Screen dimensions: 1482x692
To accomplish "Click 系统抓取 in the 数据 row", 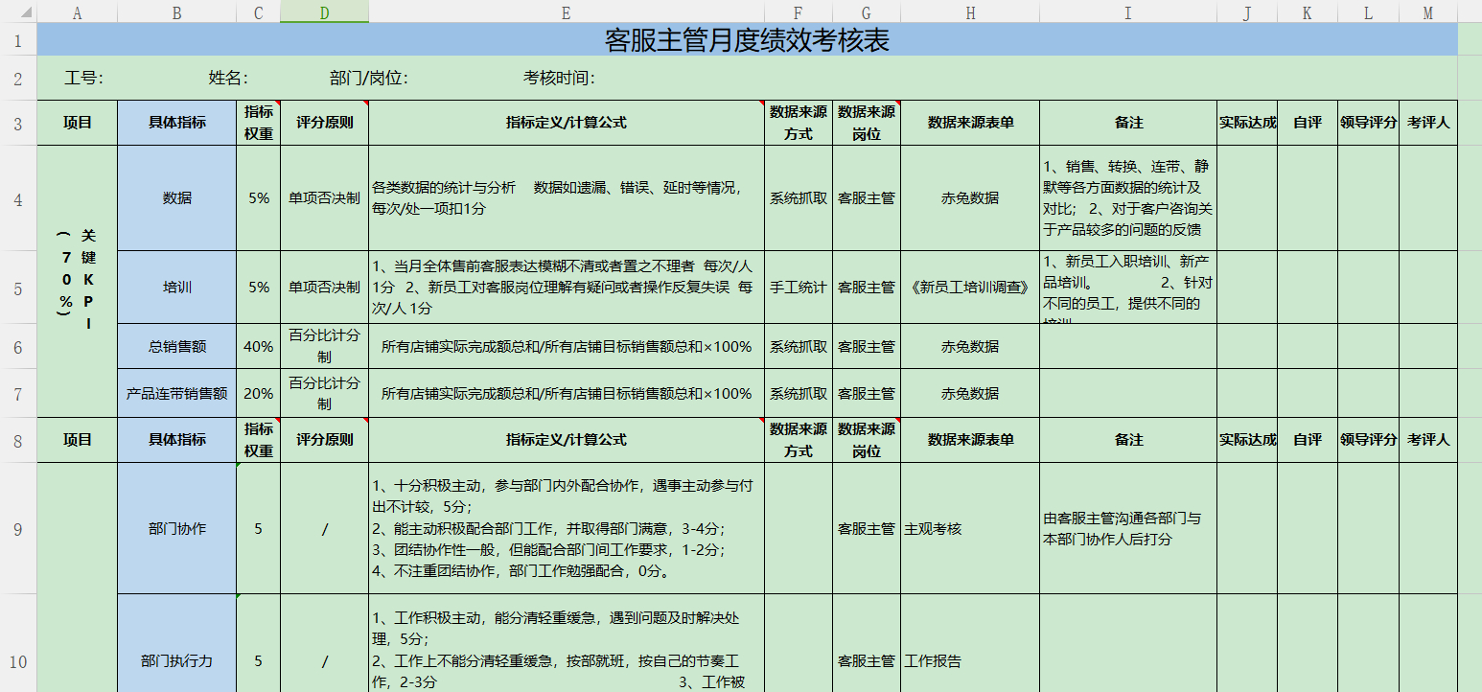I will pos(799,198).
